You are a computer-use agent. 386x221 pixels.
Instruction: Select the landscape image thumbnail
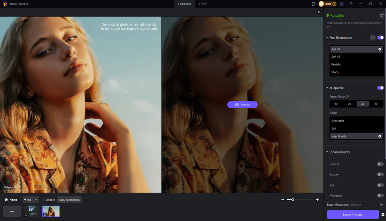31,211
